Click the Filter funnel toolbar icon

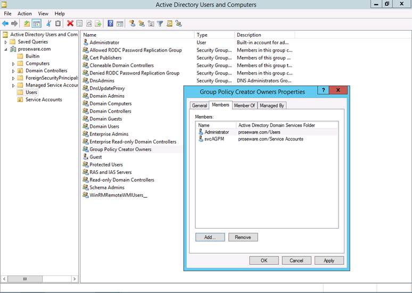pos(160,23)
